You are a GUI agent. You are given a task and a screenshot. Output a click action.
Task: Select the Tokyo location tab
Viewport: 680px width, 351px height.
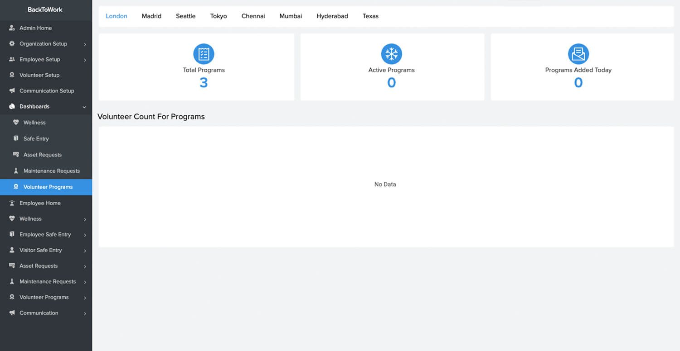pos(219,16)
